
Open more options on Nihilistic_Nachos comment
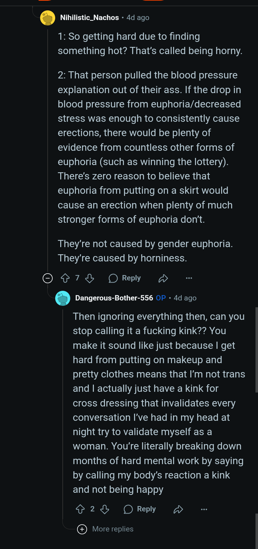coord(189,278)
